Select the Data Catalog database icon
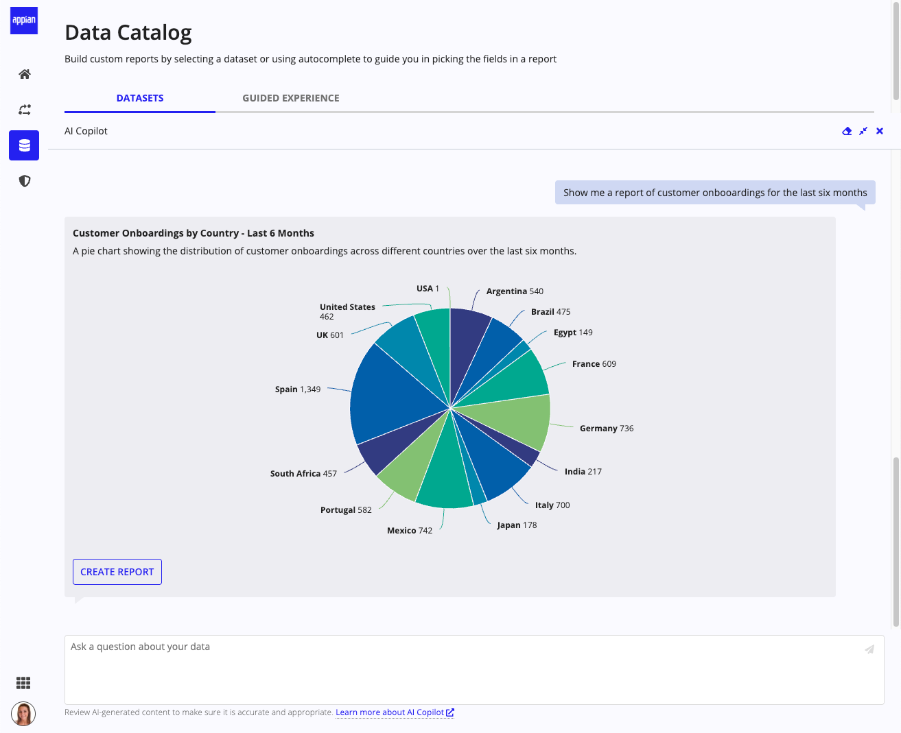 coord(24,145)
